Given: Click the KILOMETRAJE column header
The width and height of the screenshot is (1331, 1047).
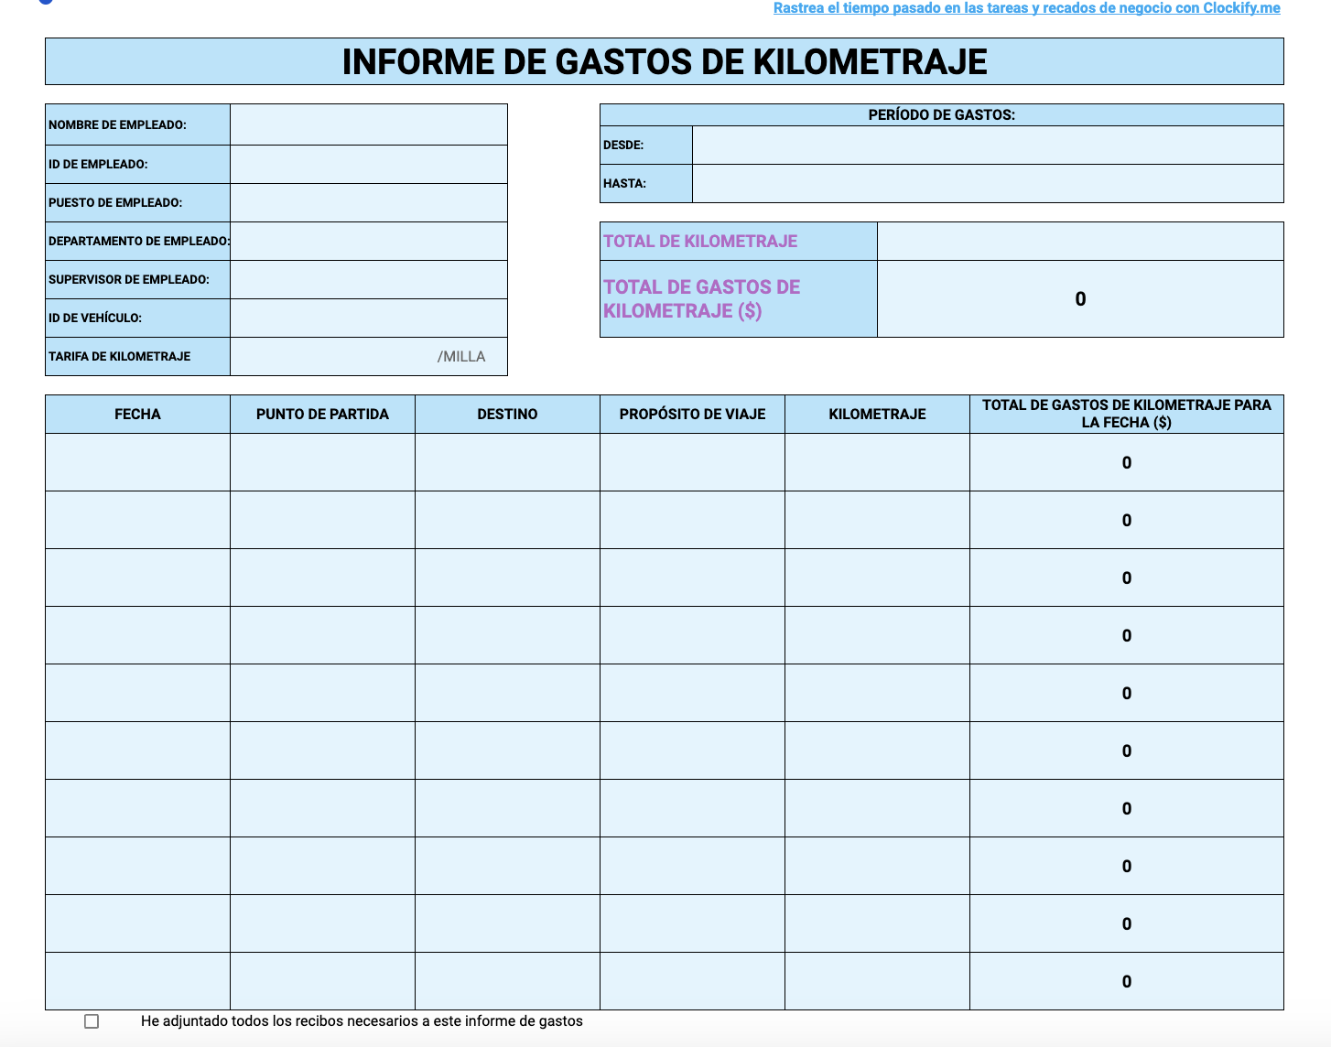Looking at the screenshot, I should pos(877,414).
